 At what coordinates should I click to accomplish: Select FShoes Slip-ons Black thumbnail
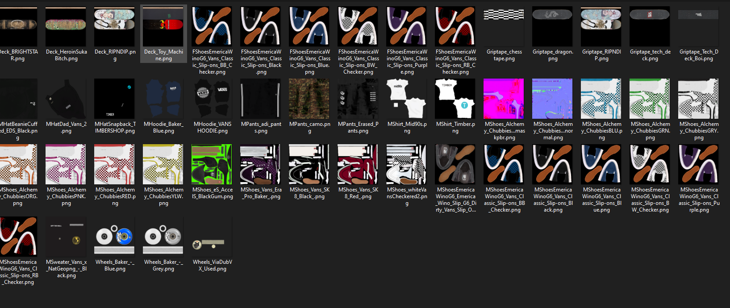coord(261,27)
